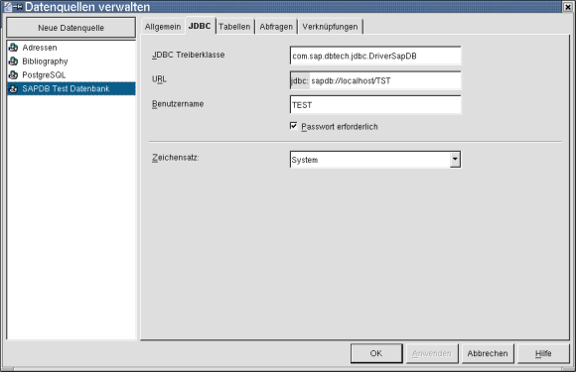This screenshot has width=576, height=372.
Task: Create a Neue Datenquelle
Action: pyautogui.click(x=71, y=28)
